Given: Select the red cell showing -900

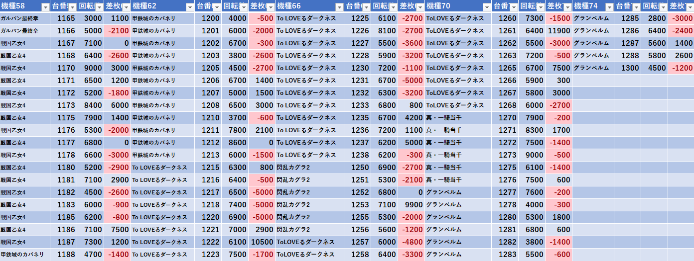Looking at the screenshot, I should (118, 205).
